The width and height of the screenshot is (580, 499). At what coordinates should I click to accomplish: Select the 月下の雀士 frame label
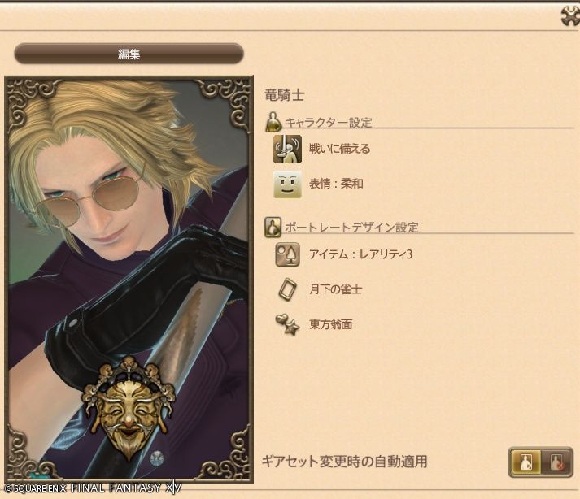[335, 289]
